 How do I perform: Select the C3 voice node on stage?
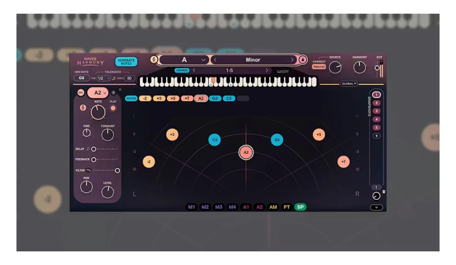[x=215, y=140]
